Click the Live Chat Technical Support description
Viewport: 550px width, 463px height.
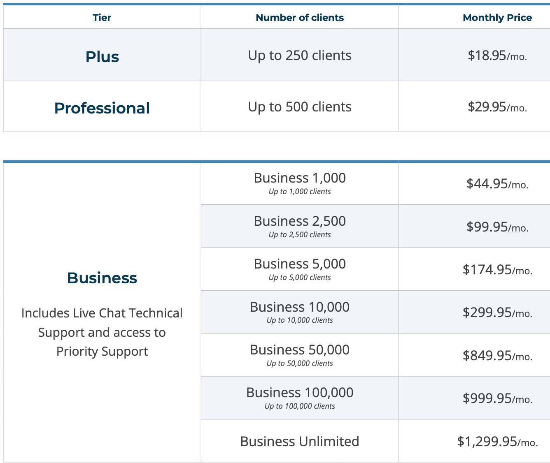coord(102,332)
